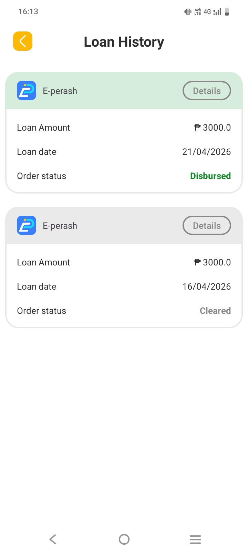Viewport: 248px width, 553px height.
Task: Tap the yellow back arrow button
Action: [x=23, y=41]
